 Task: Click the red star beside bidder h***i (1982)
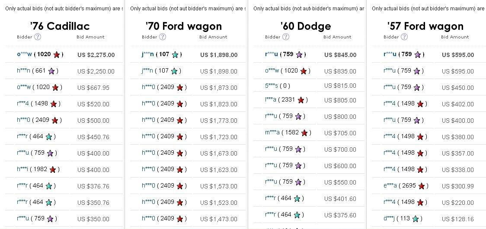(x=53, y=169)
